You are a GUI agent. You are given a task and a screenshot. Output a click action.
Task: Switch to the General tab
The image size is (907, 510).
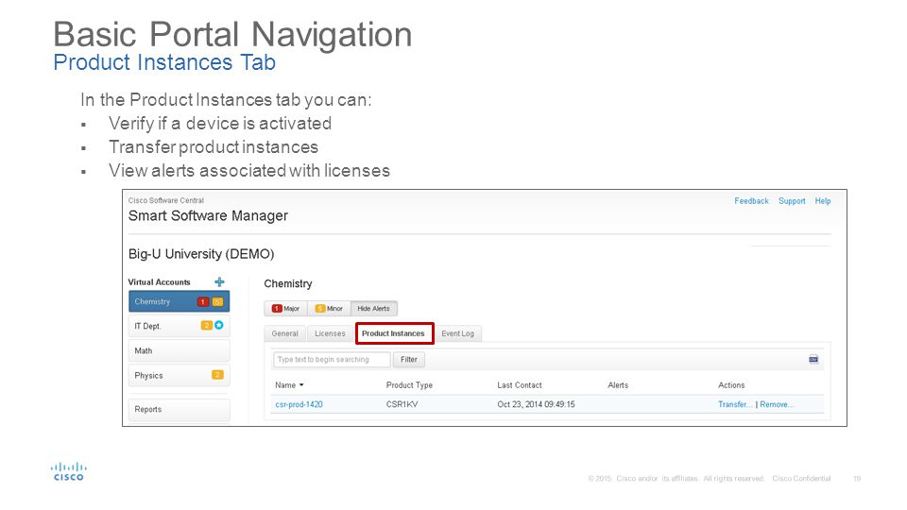[285, 333]
